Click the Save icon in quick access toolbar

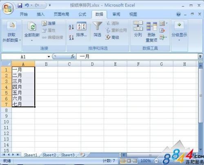tap(20, 5)
